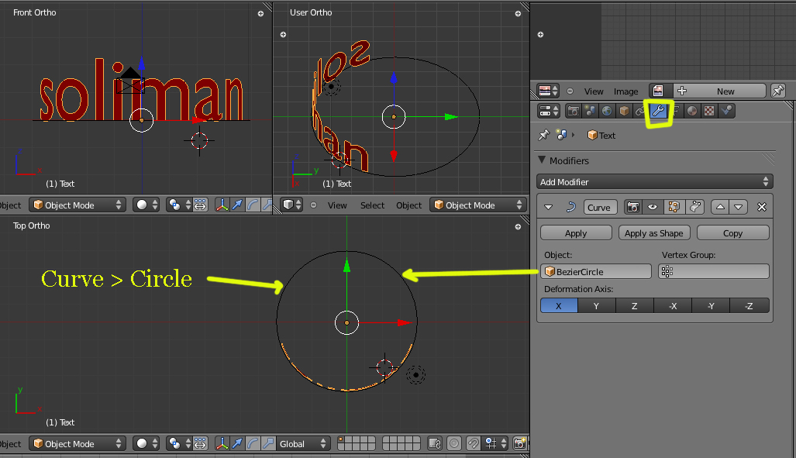Open viewport shading dropdown in Top Ortho header

[146, 444]
